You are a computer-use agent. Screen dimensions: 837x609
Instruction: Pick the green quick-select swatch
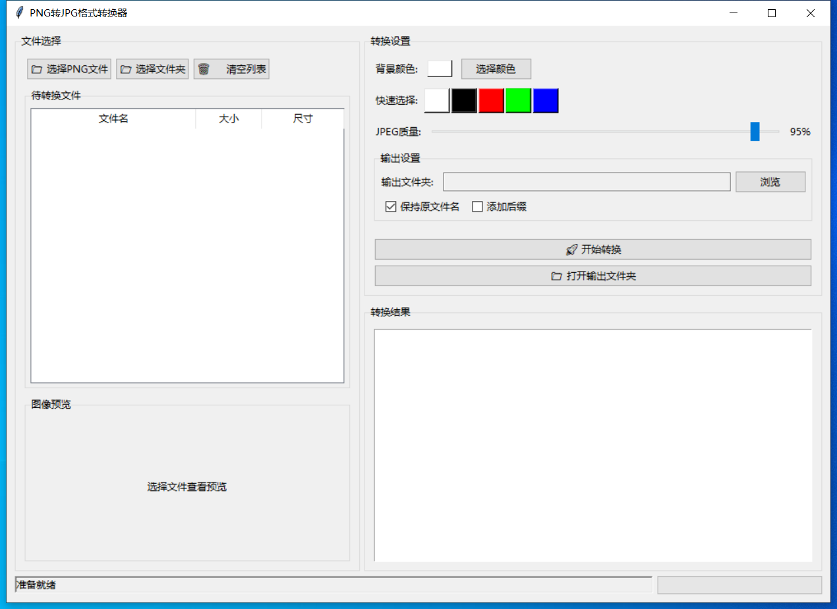coord(518,101)
